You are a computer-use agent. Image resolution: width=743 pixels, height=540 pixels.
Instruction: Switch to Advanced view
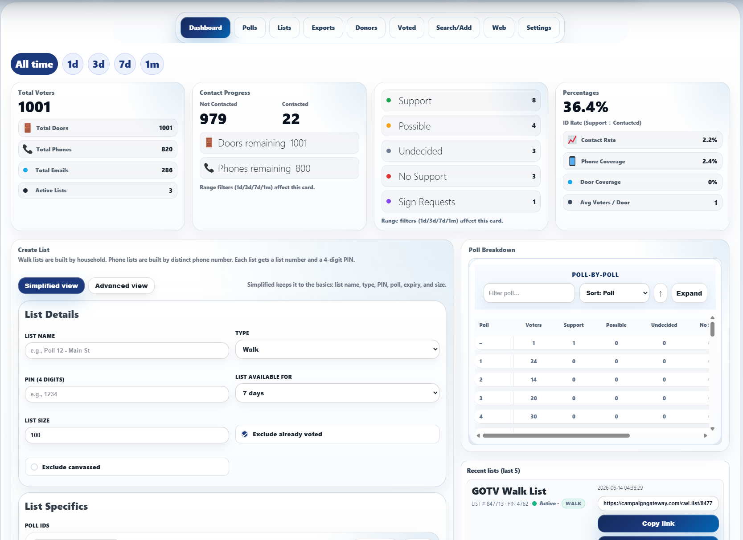pos(121,286)
